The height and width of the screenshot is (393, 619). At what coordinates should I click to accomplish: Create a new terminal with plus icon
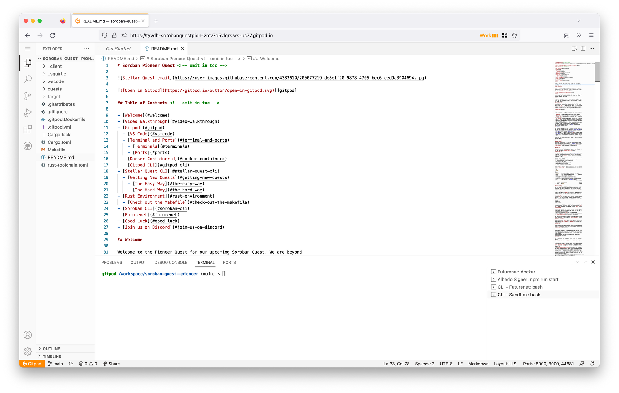572,262
